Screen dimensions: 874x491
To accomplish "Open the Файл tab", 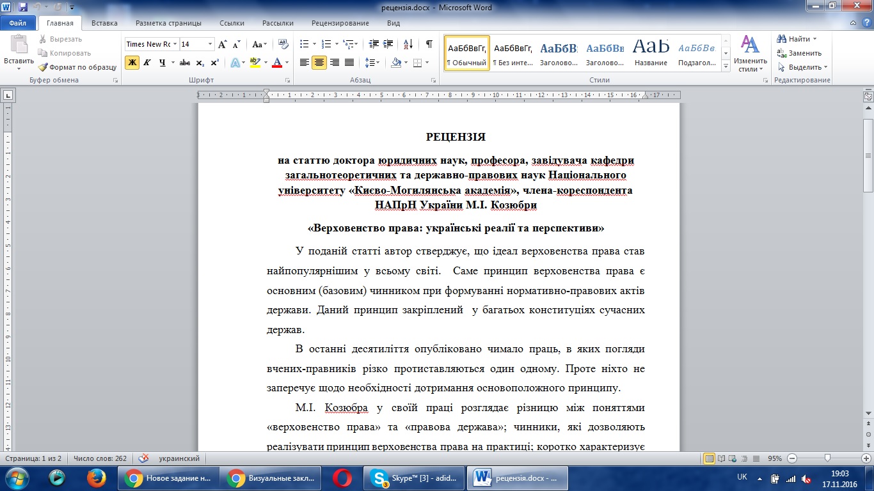I will 18,23.
